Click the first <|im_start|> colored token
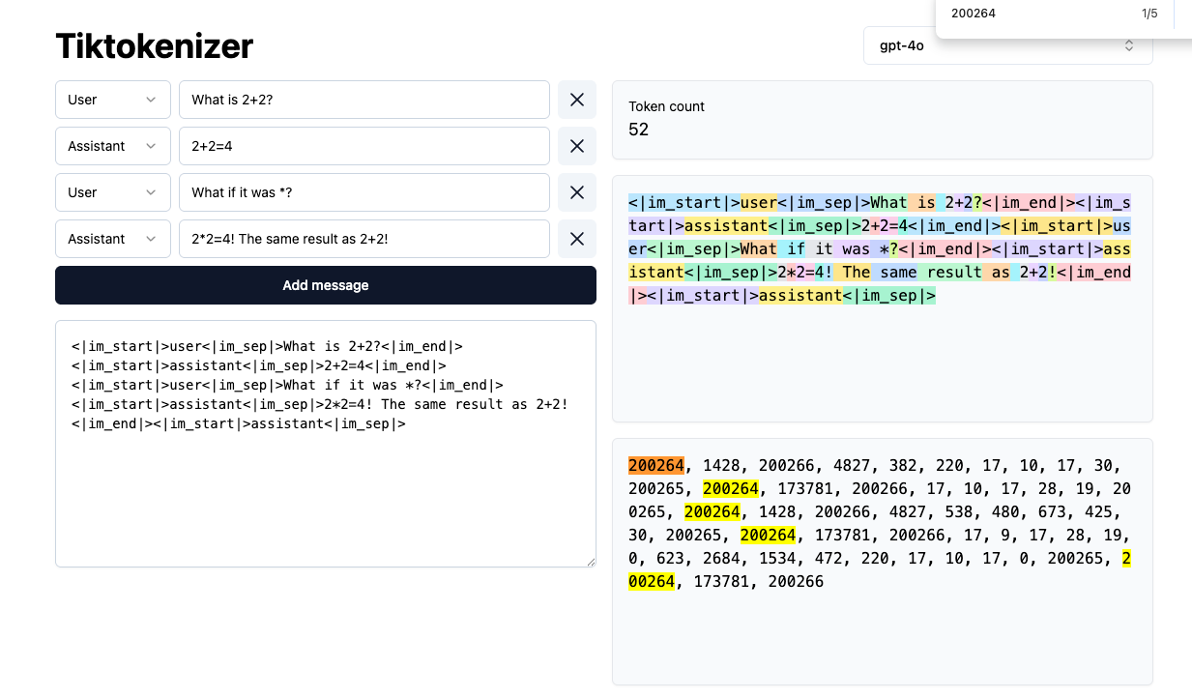 click(x=684, y=203)
